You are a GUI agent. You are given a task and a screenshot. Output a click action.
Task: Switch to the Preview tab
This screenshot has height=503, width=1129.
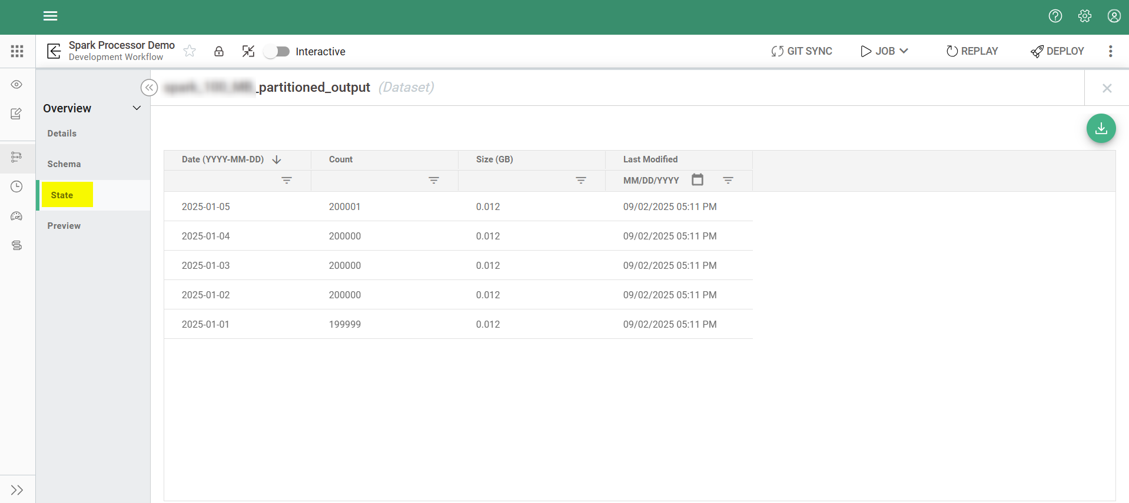coord(64,226)
